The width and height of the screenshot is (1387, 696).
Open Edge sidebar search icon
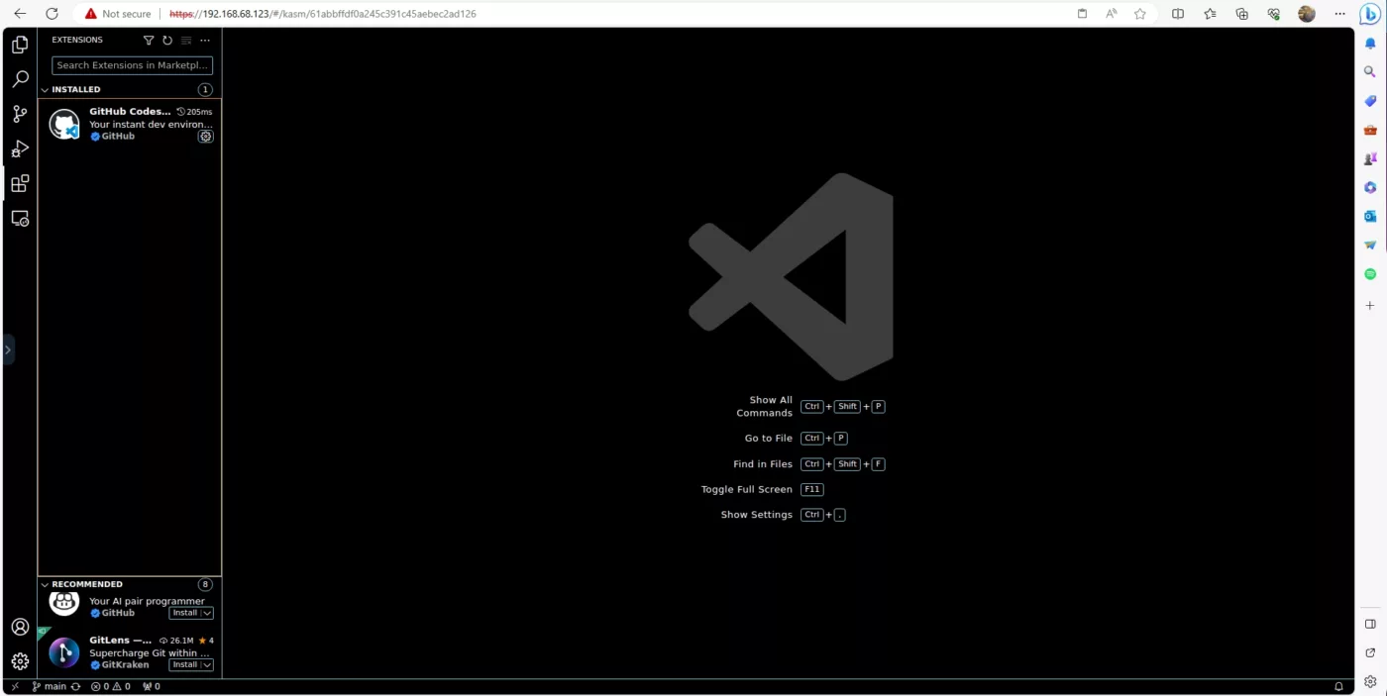point(1370,72)
